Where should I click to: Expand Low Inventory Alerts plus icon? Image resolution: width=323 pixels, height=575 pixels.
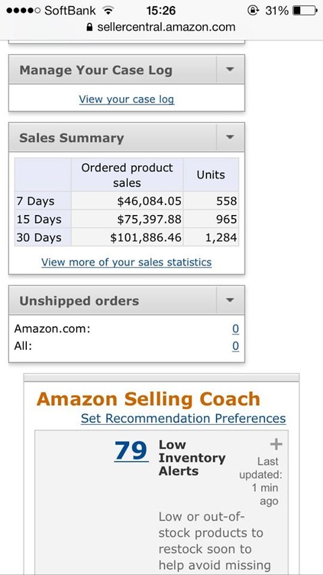(276, 444)
